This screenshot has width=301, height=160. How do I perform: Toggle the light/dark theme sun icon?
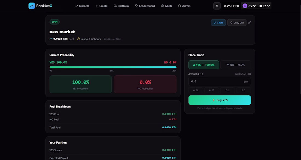pos(217,6)
